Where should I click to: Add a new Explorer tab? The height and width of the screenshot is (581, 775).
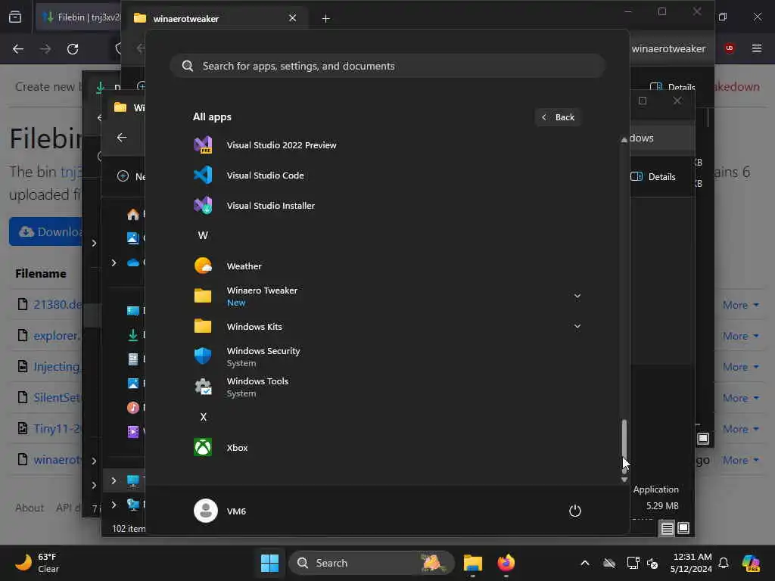tap(325, 18)
